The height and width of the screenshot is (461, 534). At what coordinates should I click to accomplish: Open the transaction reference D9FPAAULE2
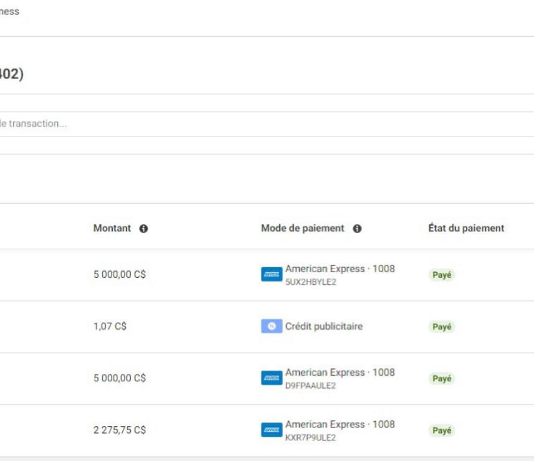(310, 386)
